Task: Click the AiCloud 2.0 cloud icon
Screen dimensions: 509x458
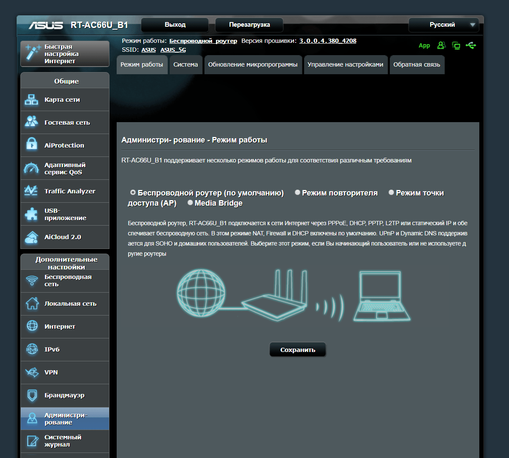Action: pos(31,237)
